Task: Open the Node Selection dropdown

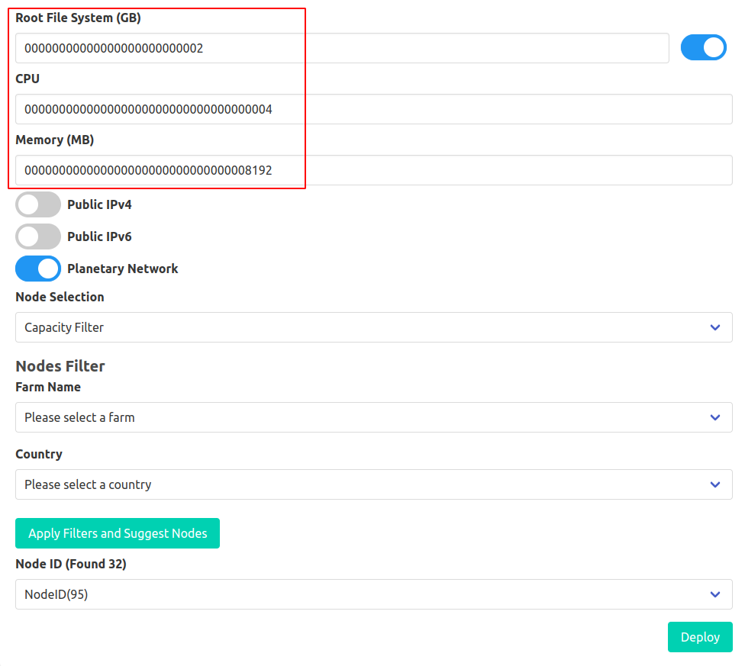Action: [x=374, y=327]
